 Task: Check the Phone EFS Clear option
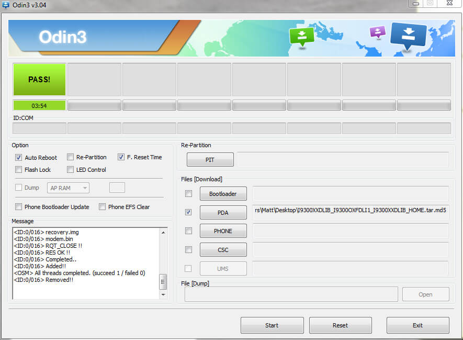tap(102, 206)
